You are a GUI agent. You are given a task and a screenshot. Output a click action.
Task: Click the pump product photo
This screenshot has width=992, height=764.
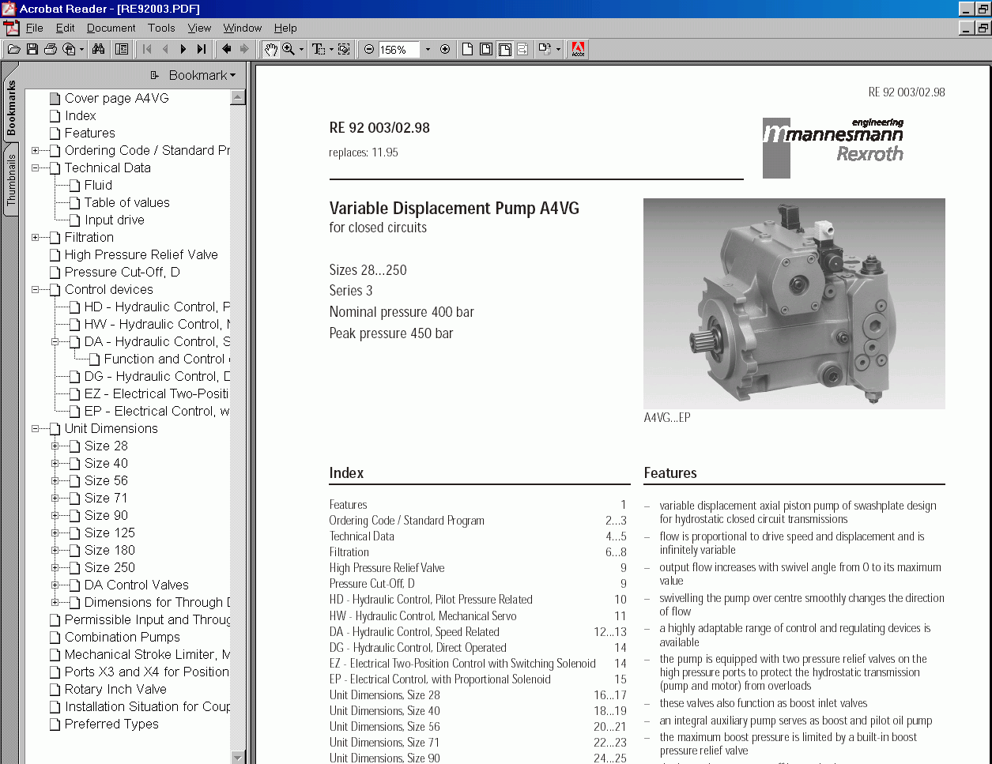794,303
